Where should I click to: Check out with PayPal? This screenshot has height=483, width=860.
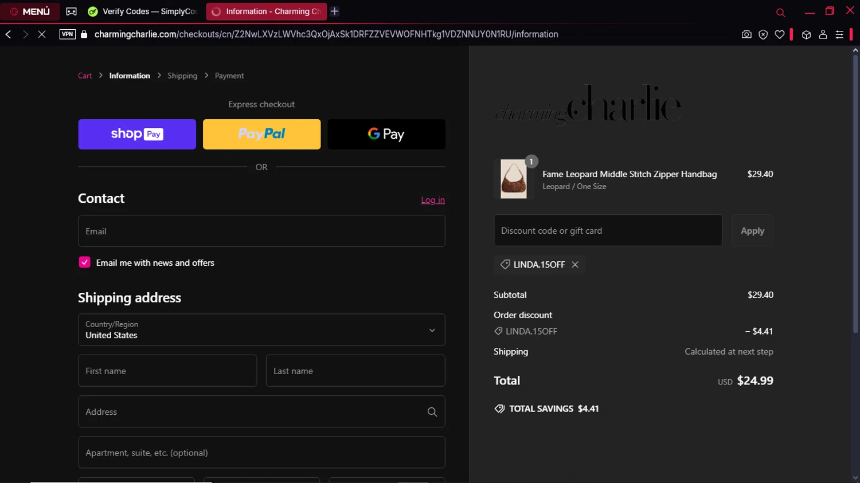[261, 134]
